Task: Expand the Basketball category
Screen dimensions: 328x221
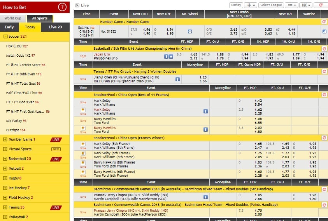Action: (5, 159)
